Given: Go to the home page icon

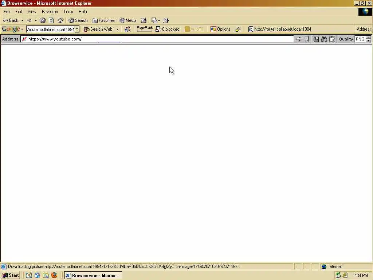Looking at the screenshot, I should click(x=60, y=20).
